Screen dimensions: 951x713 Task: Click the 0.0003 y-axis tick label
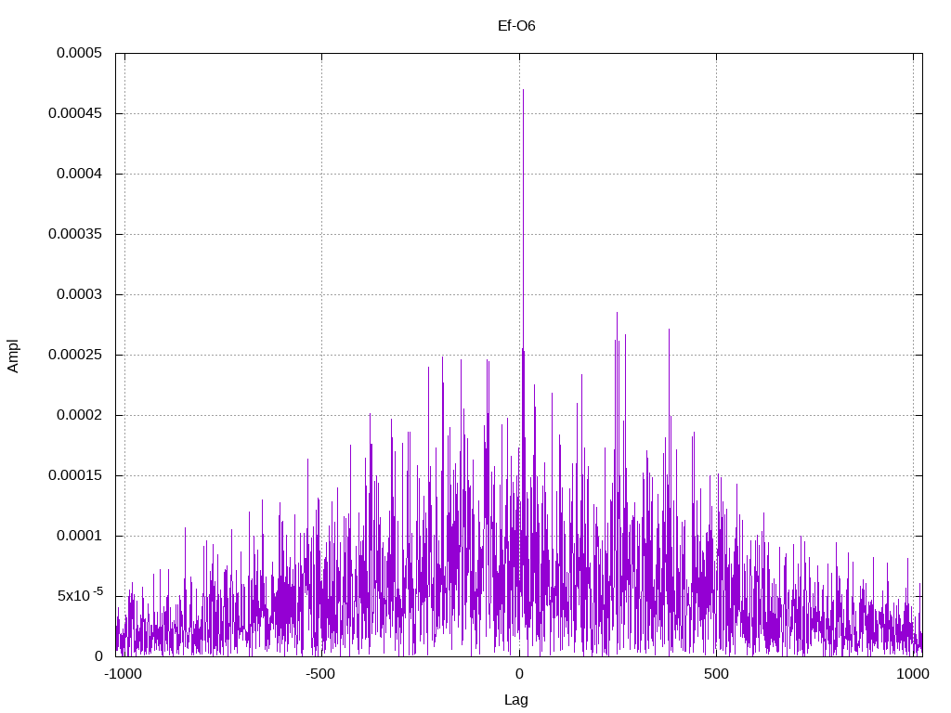pyautogui.click(x=80, y=294)
